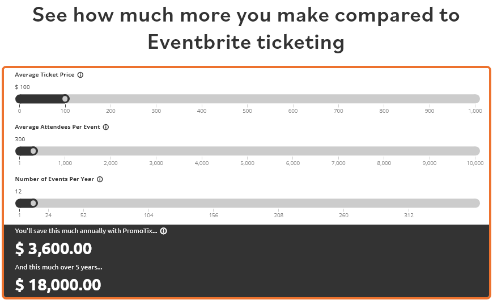Click the Average Attendees slider handle
Screen dimensions: 493x304
pyautogui.click(x=33, y=151)
